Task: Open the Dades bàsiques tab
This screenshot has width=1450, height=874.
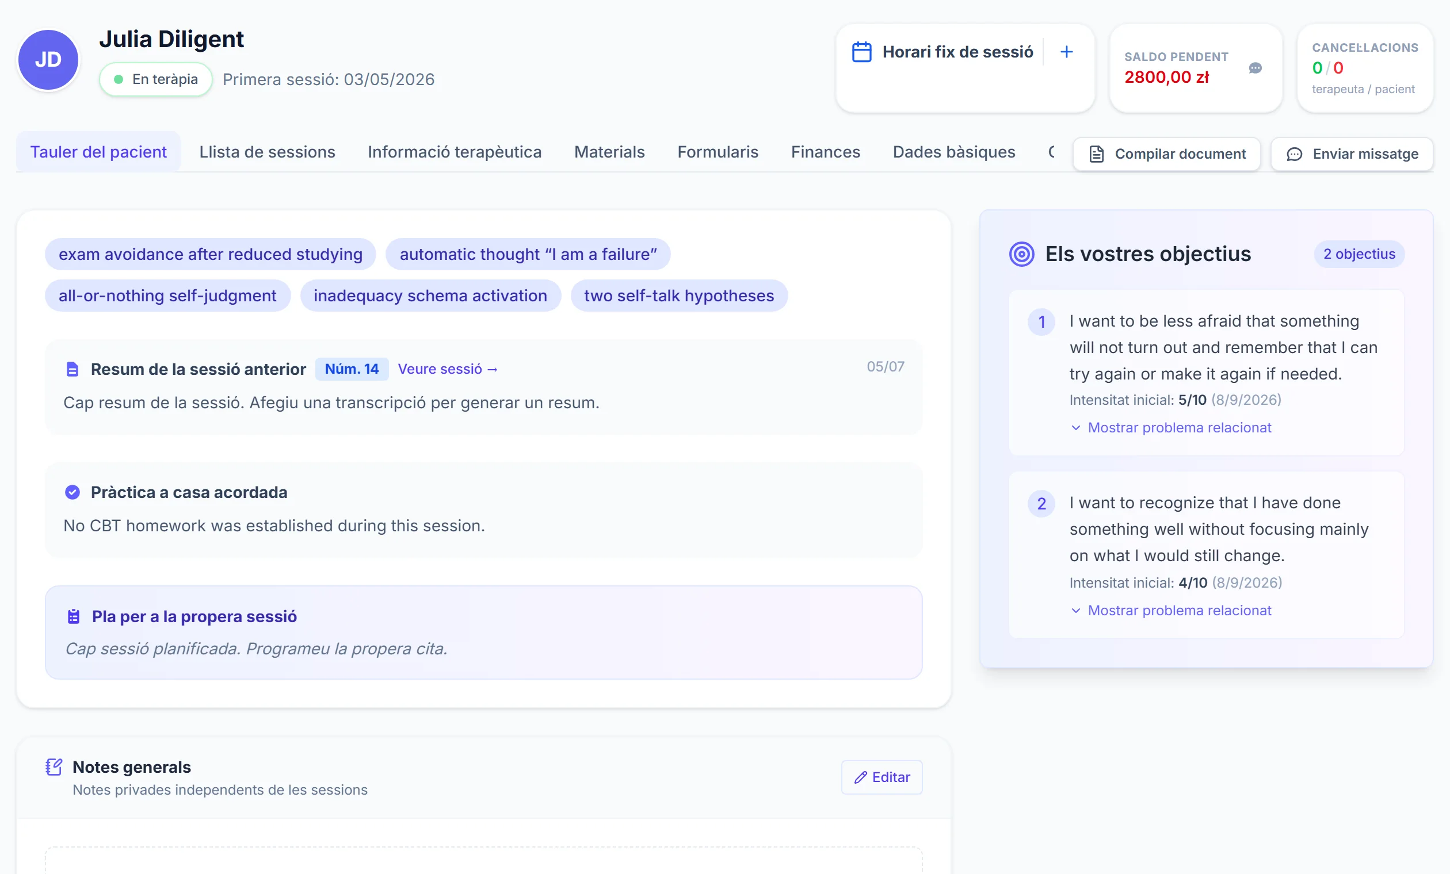Action: [x=954, y=152]
